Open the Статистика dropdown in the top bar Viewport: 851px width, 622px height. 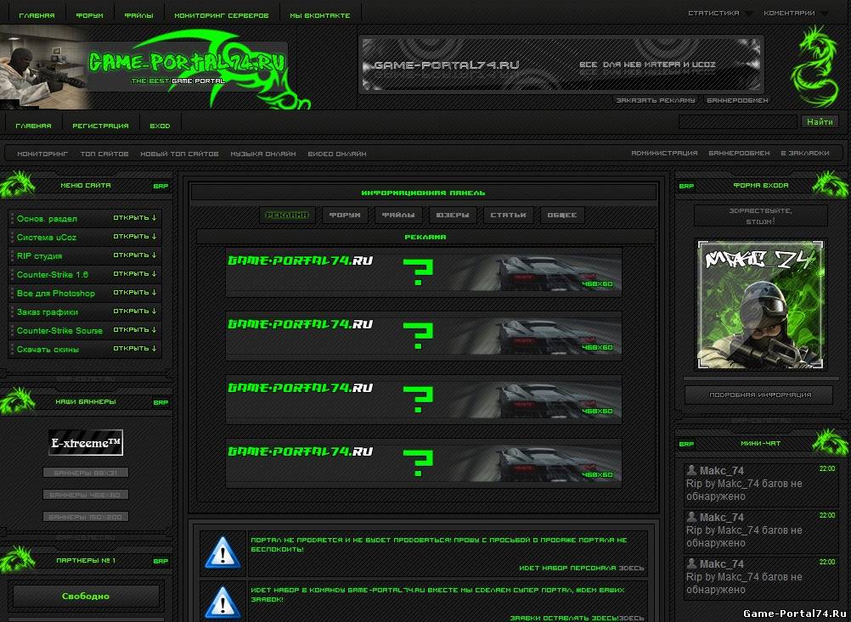719,13
